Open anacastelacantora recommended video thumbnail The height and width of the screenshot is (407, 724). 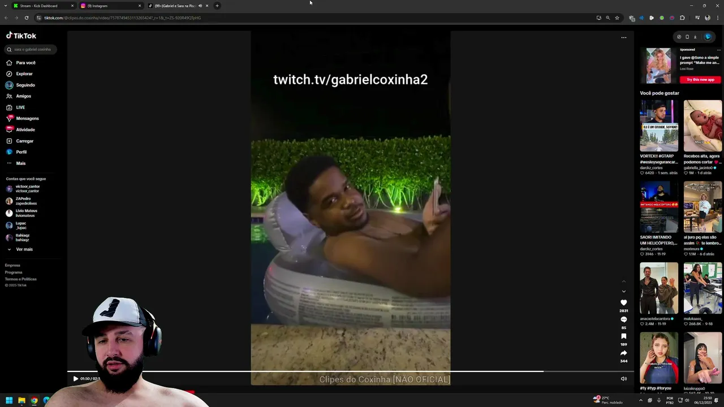(x=659, y=288)
